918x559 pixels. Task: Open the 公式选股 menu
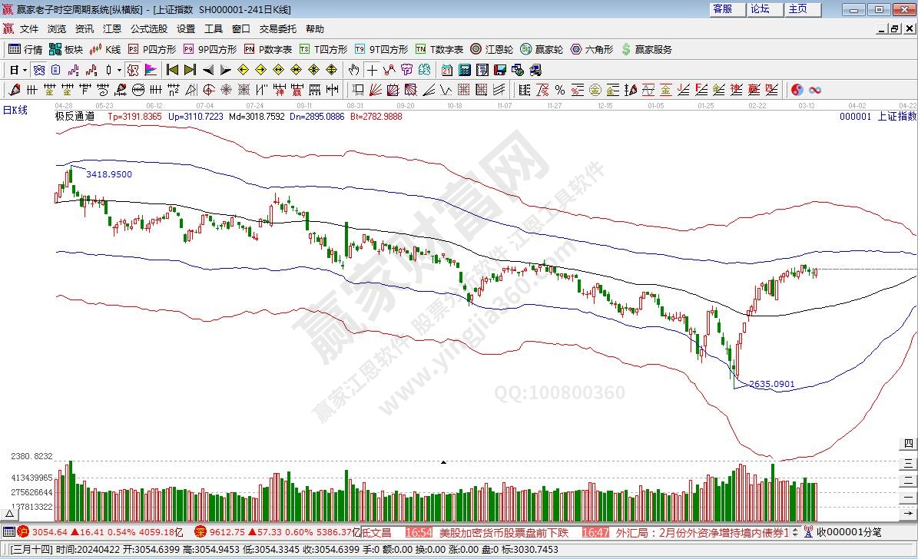(x=148, y=29)
